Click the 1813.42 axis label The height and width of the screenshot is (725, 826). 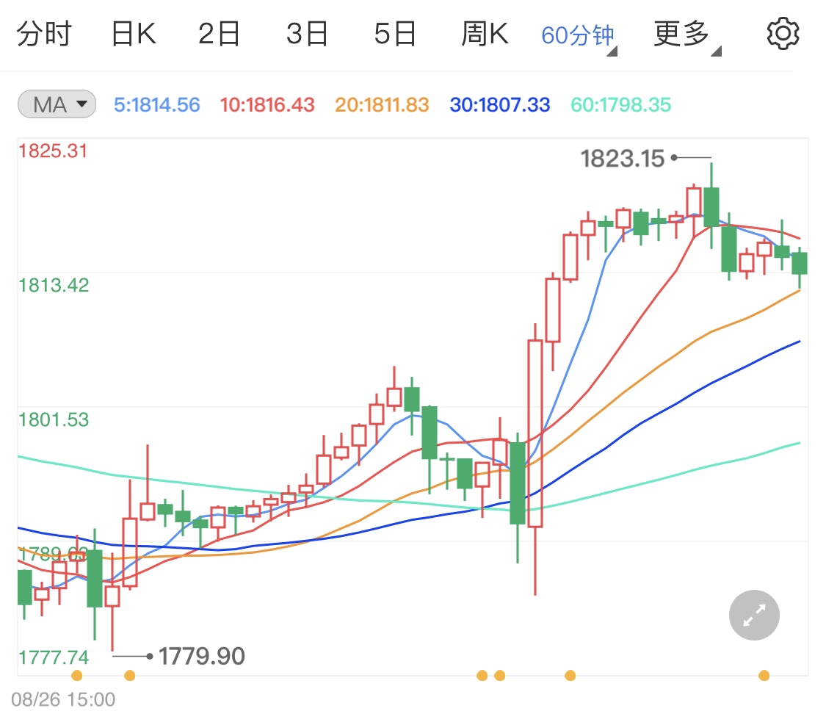(x=54, y=286)
